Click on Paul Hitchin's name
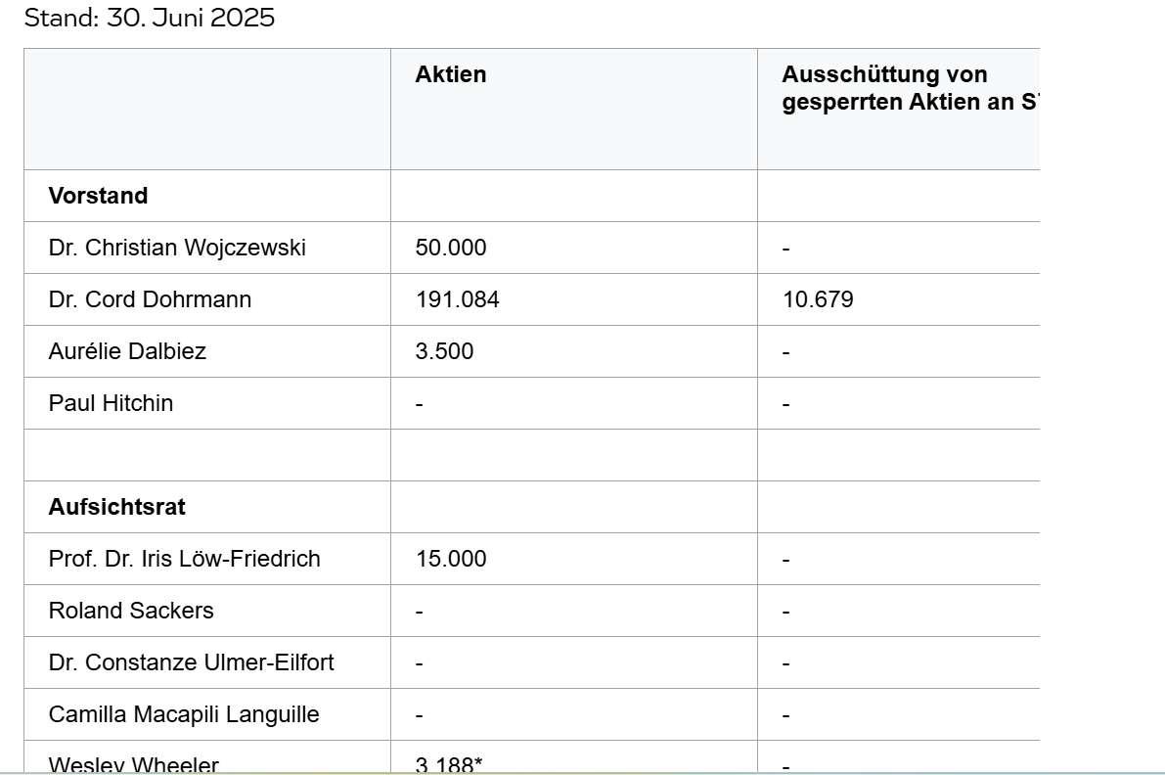This screenshot has height=775, width=1165. tap(111, 403)
